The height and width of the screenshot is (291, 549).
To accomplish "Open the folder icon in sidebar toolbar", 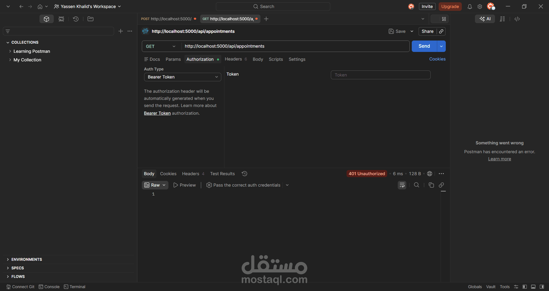I will 90,19.
